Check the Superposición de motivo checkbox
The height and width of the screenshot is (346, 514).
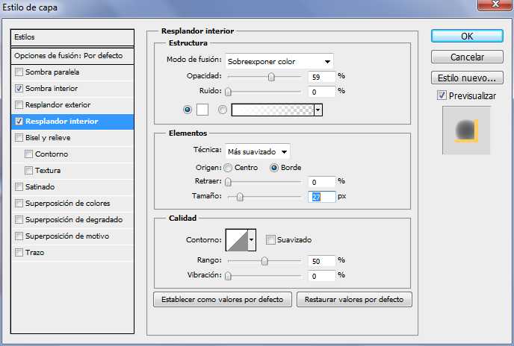pyautogui.click(x=19, y=236)
